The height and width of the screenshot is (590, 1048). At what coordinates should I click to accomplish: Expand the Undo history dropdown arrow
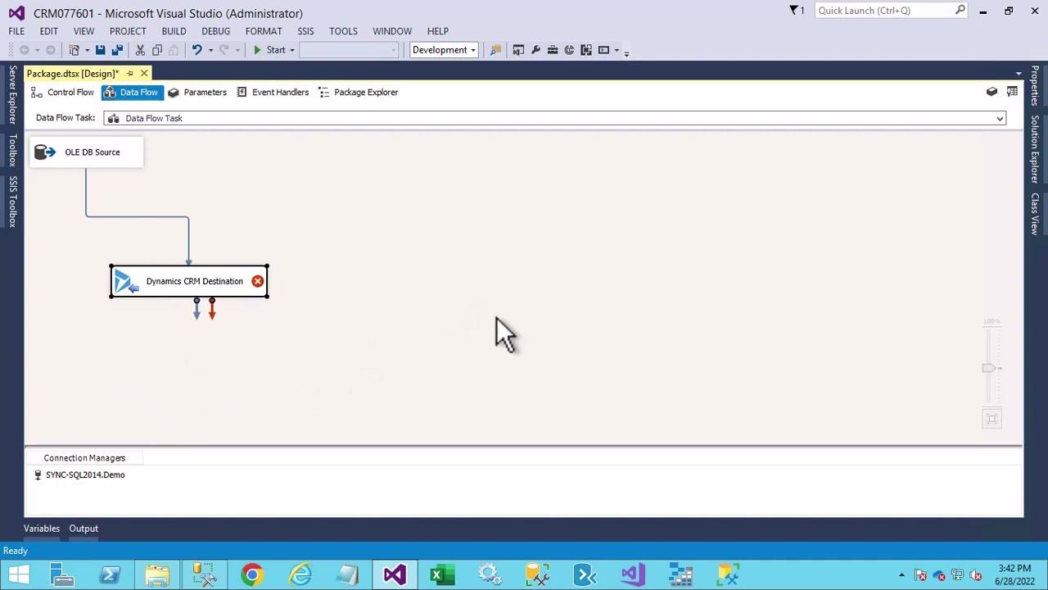(210, 50)
